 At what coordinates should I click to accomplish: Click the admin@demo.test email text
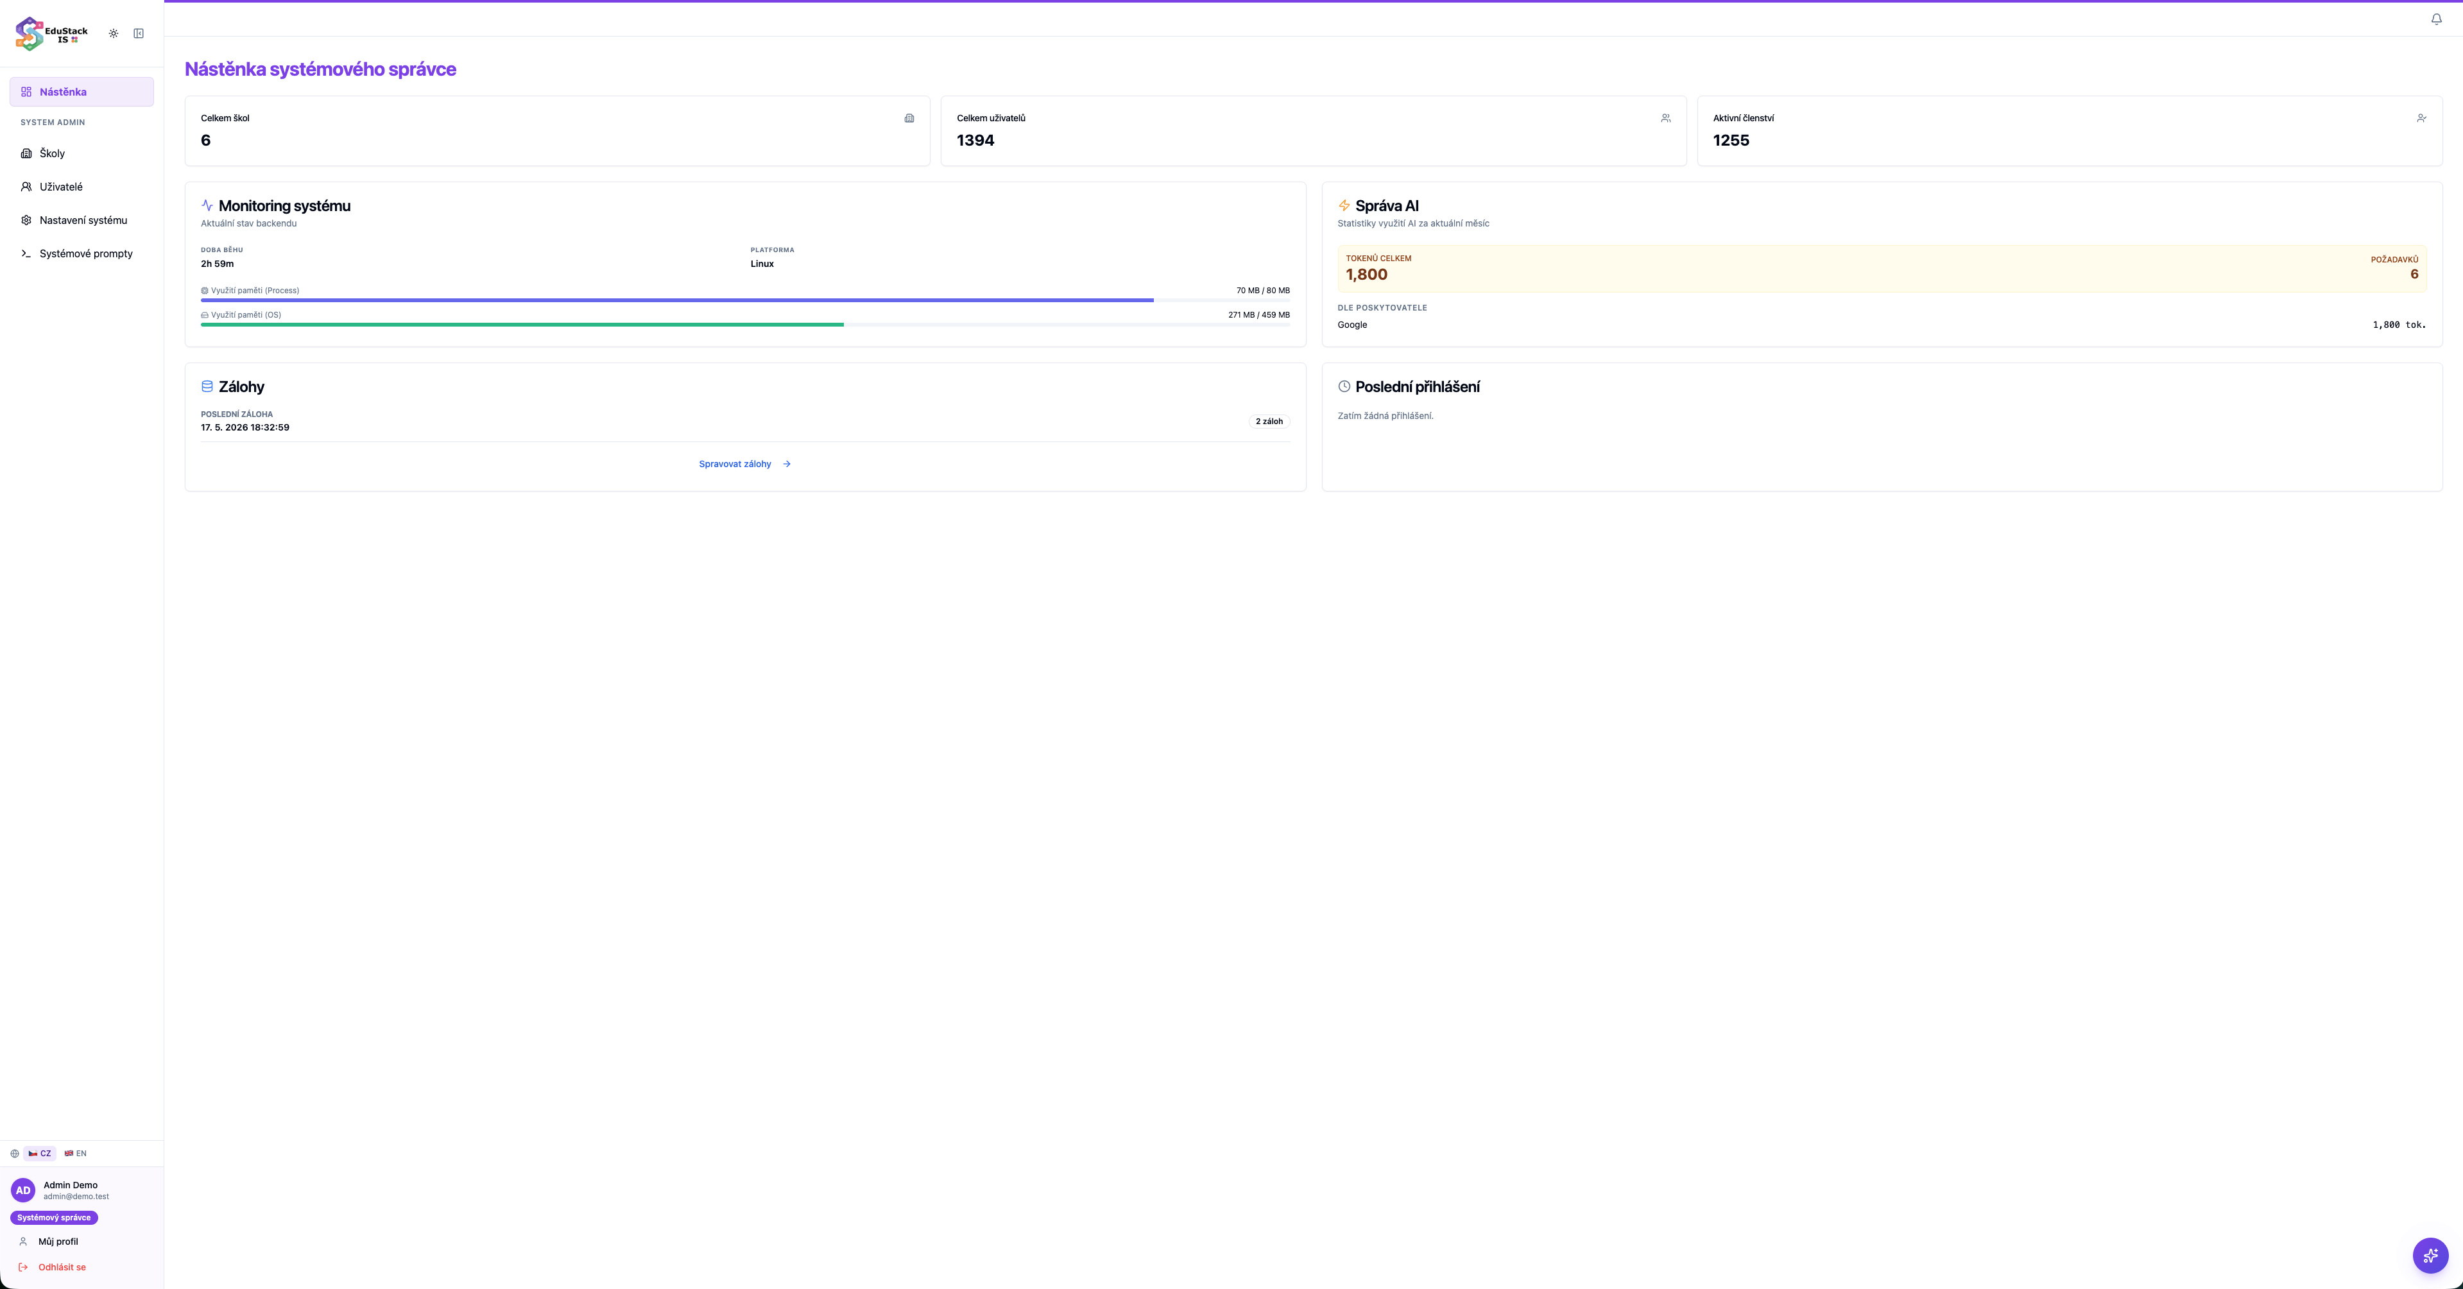[76, 1196]
